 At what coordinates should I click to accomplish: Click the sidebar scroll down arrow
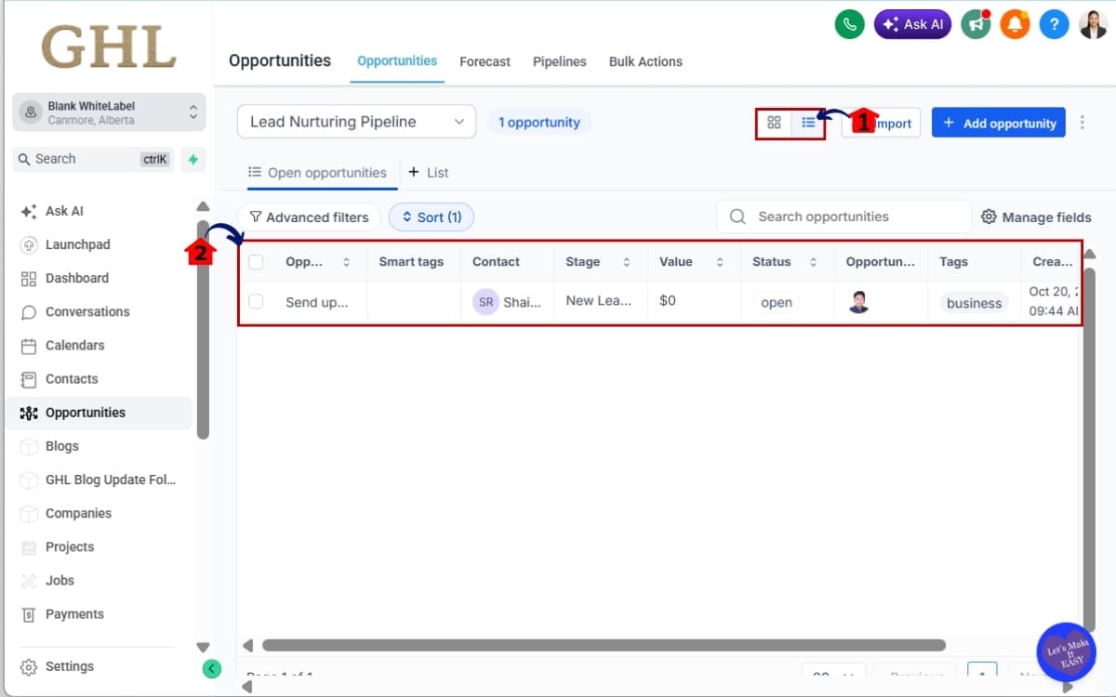coord(204,647)
